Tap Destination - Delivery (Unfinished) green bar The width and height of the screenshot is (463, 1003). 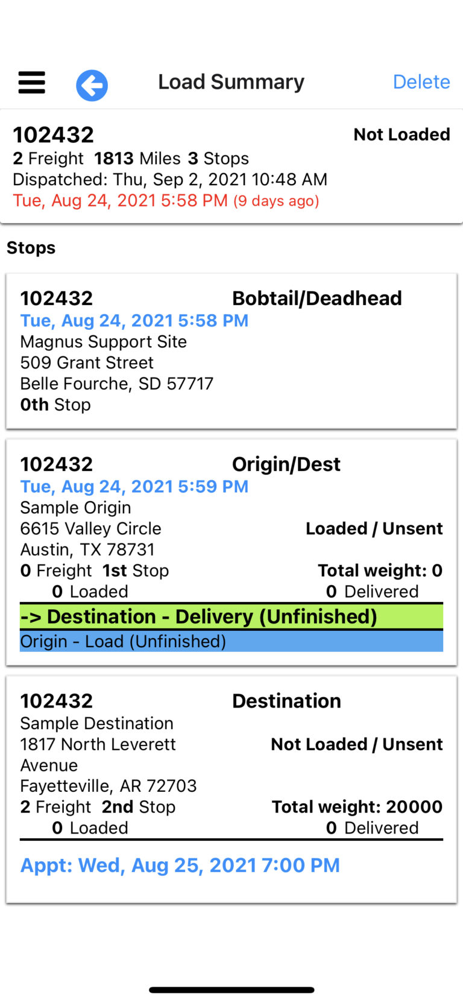[x=231, y=616]
